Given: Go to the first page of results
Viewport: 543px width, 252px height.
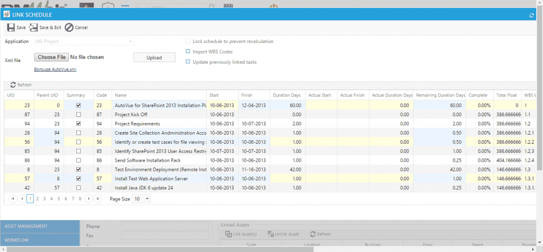Looking at the screenshot, I should pos(13,198).
